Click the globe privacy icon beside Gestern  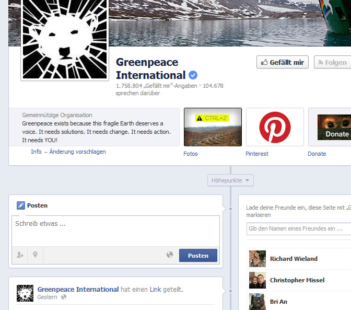pyautogui.click(x=64, y=297)
